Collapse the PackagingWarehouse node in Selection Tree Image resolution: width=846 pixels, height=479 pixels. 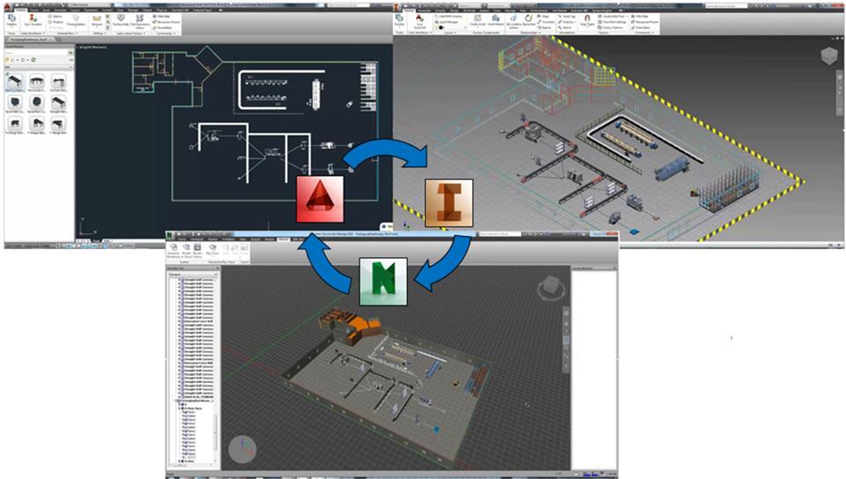pos(175,401)
